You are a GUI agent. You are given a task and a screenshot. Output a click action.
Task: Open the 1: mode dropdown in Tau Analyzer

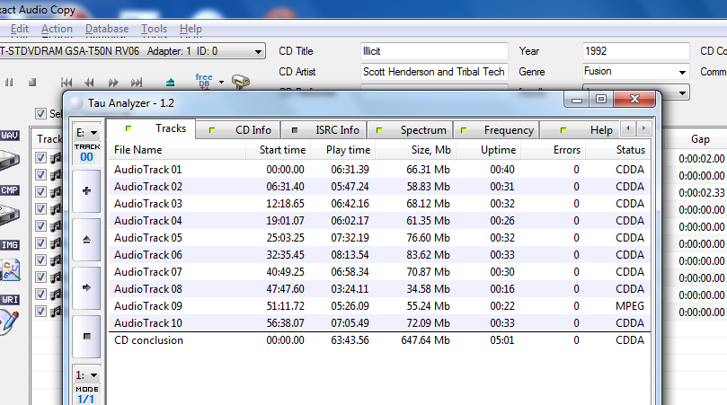(86, 374)
